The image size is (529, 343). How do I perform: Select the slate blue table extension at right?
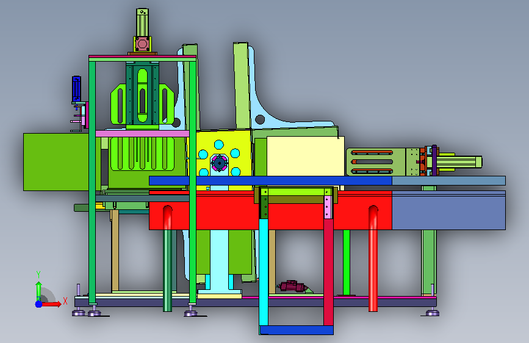[x=448, y=210]
